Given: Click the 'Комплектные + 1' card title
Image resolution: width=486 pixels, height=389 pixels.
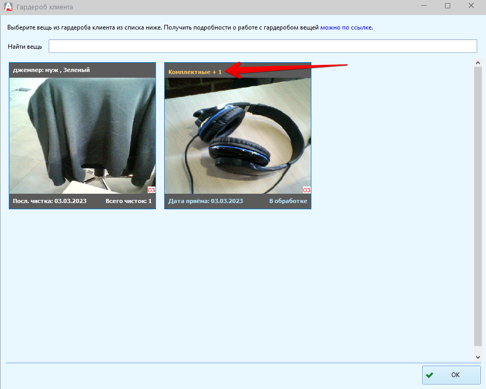Looking at the screenshot, I should (x=195, y=72).
